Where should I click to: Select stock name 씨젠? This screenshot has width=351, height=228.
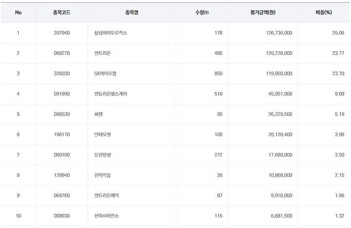point(98,114)
